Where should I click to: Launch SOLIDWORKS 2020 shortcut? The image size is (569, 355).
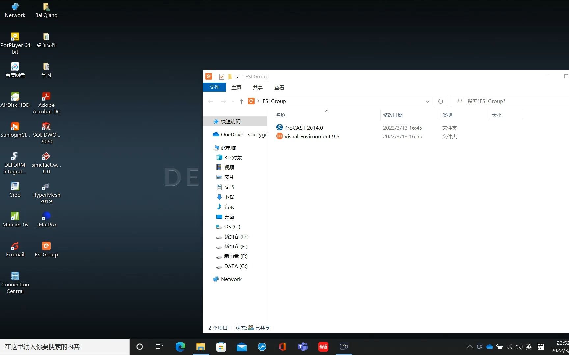[x=46, y=133]
